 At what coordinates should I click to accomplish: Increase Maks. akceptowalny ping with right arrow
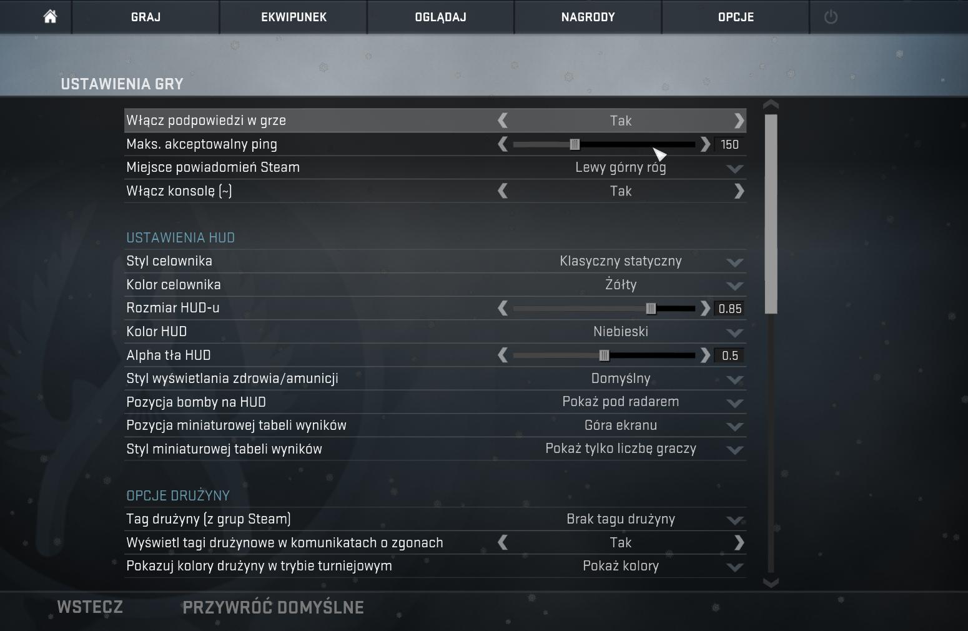705,144
